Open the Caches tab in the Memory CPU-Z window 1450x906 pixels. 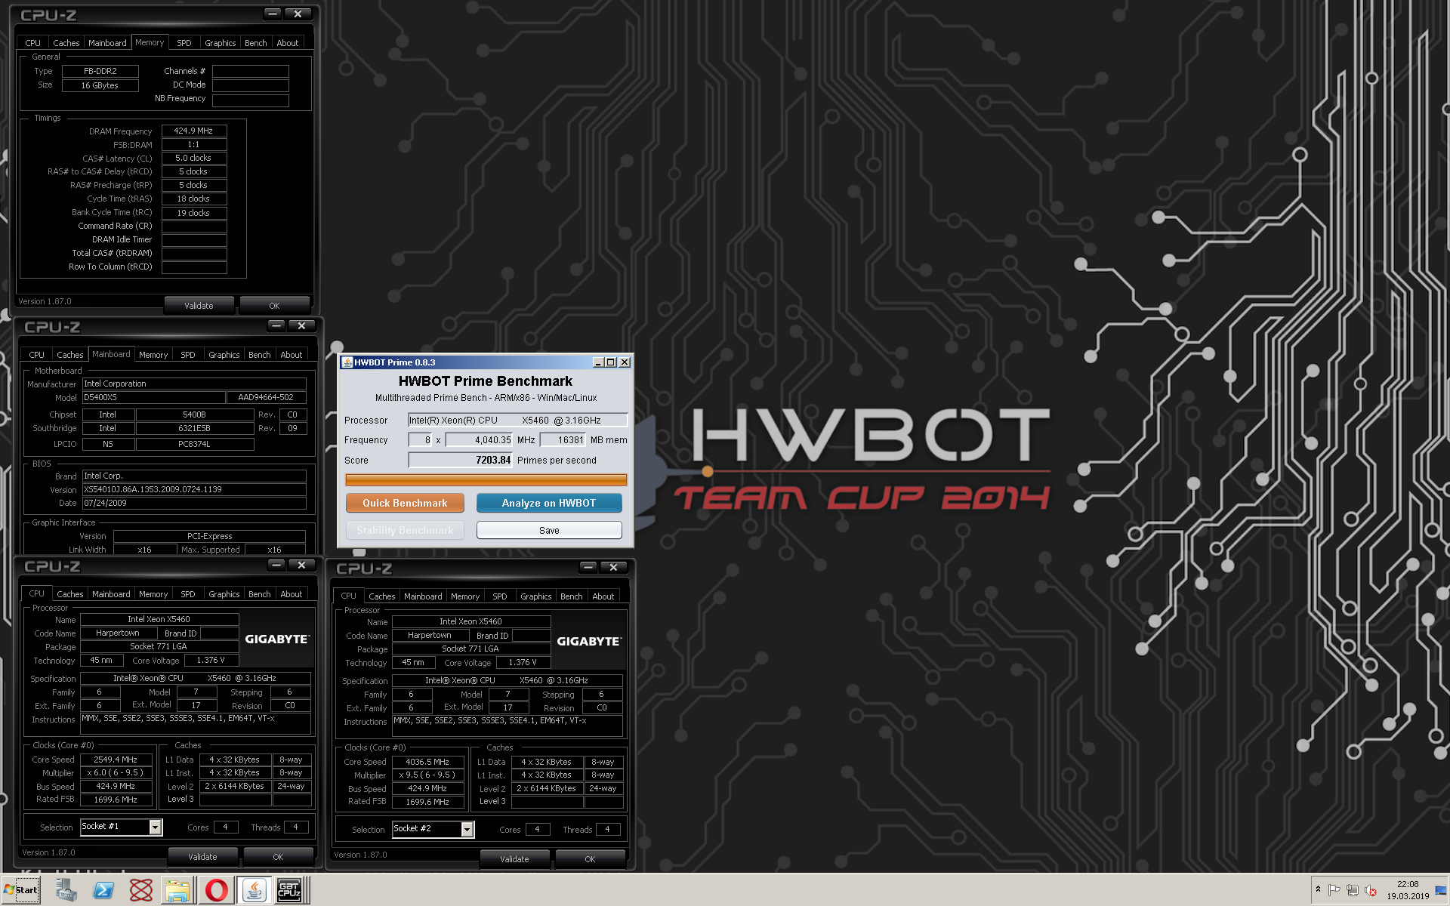66,43
